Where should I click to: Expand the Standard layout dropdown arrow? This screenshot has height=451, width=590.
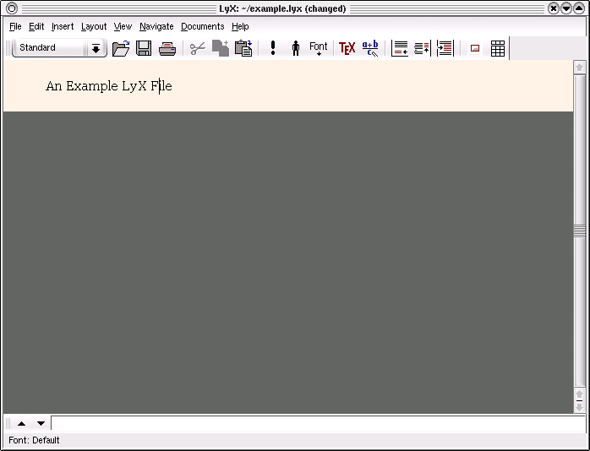[96, 48]
